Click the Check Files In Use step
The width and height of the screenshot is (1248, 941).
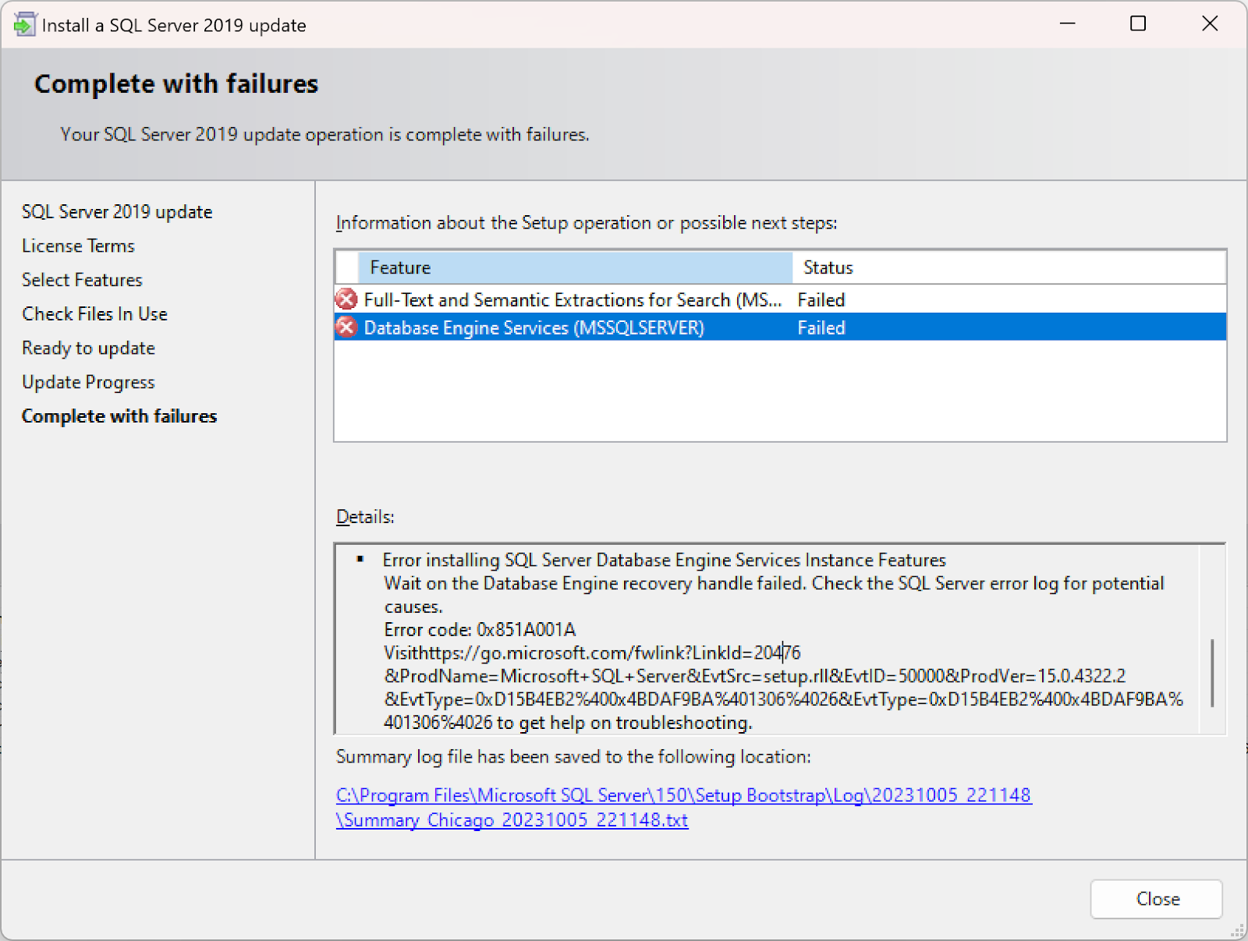tap(94, 314)
